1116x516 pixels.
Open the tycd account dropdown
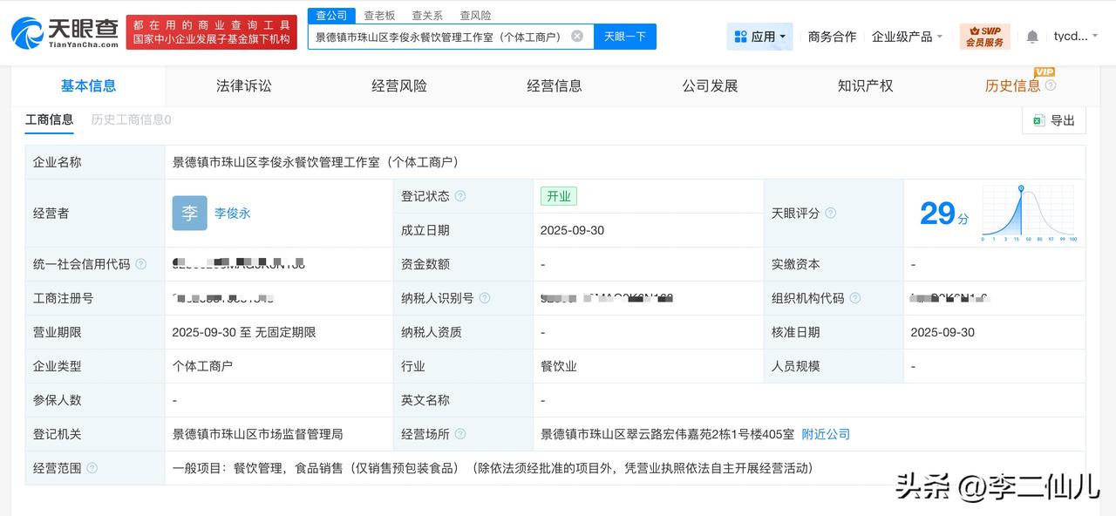(1075, 37)
